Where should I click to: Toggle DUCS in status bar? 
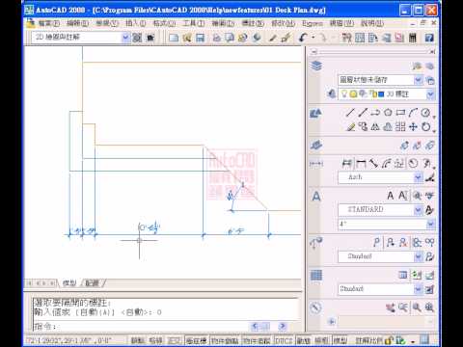click(x=284, y=340)
